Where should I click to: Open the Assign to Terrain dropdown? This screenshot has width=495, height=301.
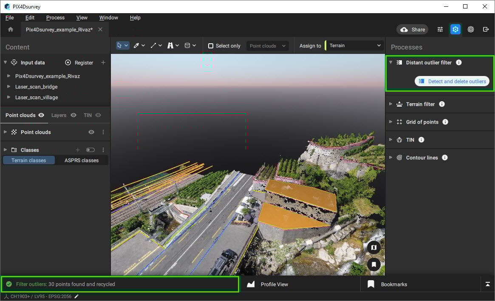354,45
